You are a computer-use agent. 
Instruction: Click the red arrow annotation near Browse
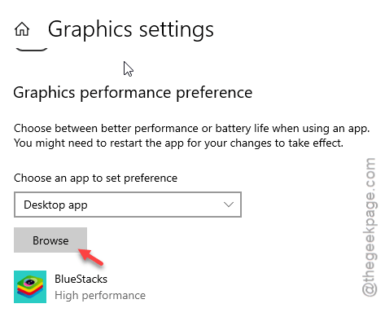[x=90, y=257]
